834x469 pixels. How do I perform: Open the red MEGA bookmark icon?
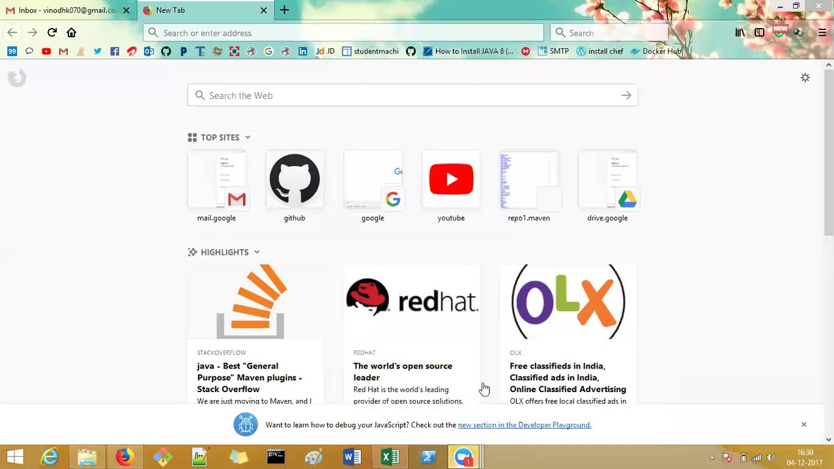526,51
